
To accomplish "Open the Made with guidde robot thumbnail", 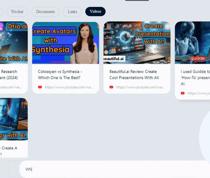I will (192, 42).
